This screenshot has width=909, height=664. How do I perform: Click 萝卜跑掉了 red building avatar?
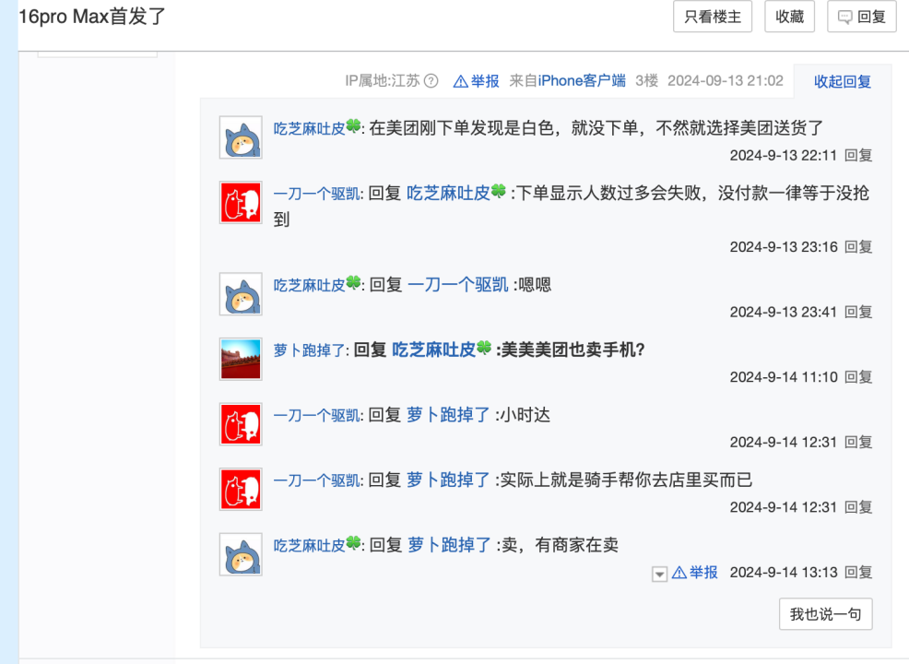[x=241, y=360]
